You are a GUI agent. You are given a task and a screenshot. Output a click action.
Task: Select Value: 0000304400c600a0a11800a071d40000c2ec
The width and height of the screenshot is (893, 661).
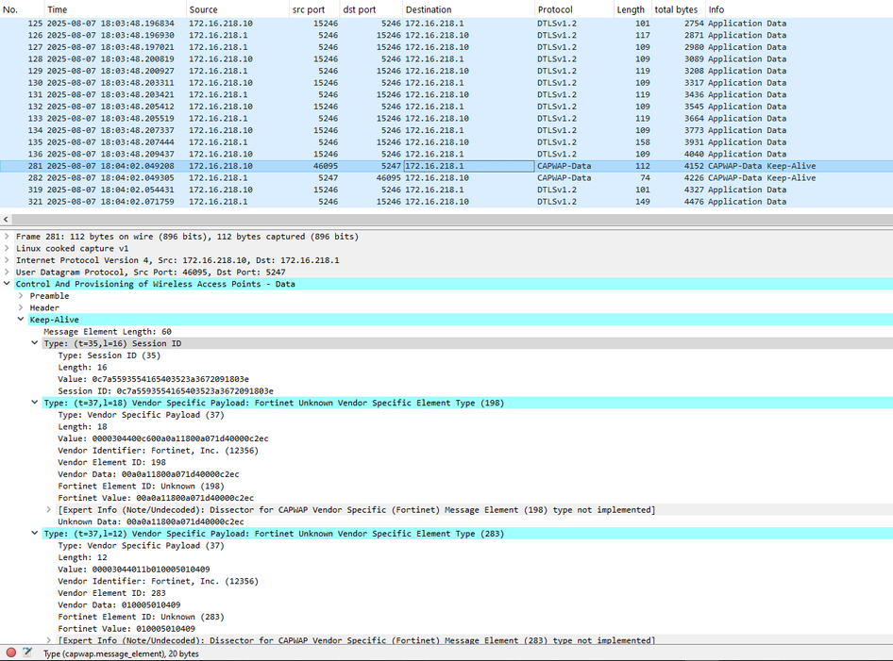[163, 438]
